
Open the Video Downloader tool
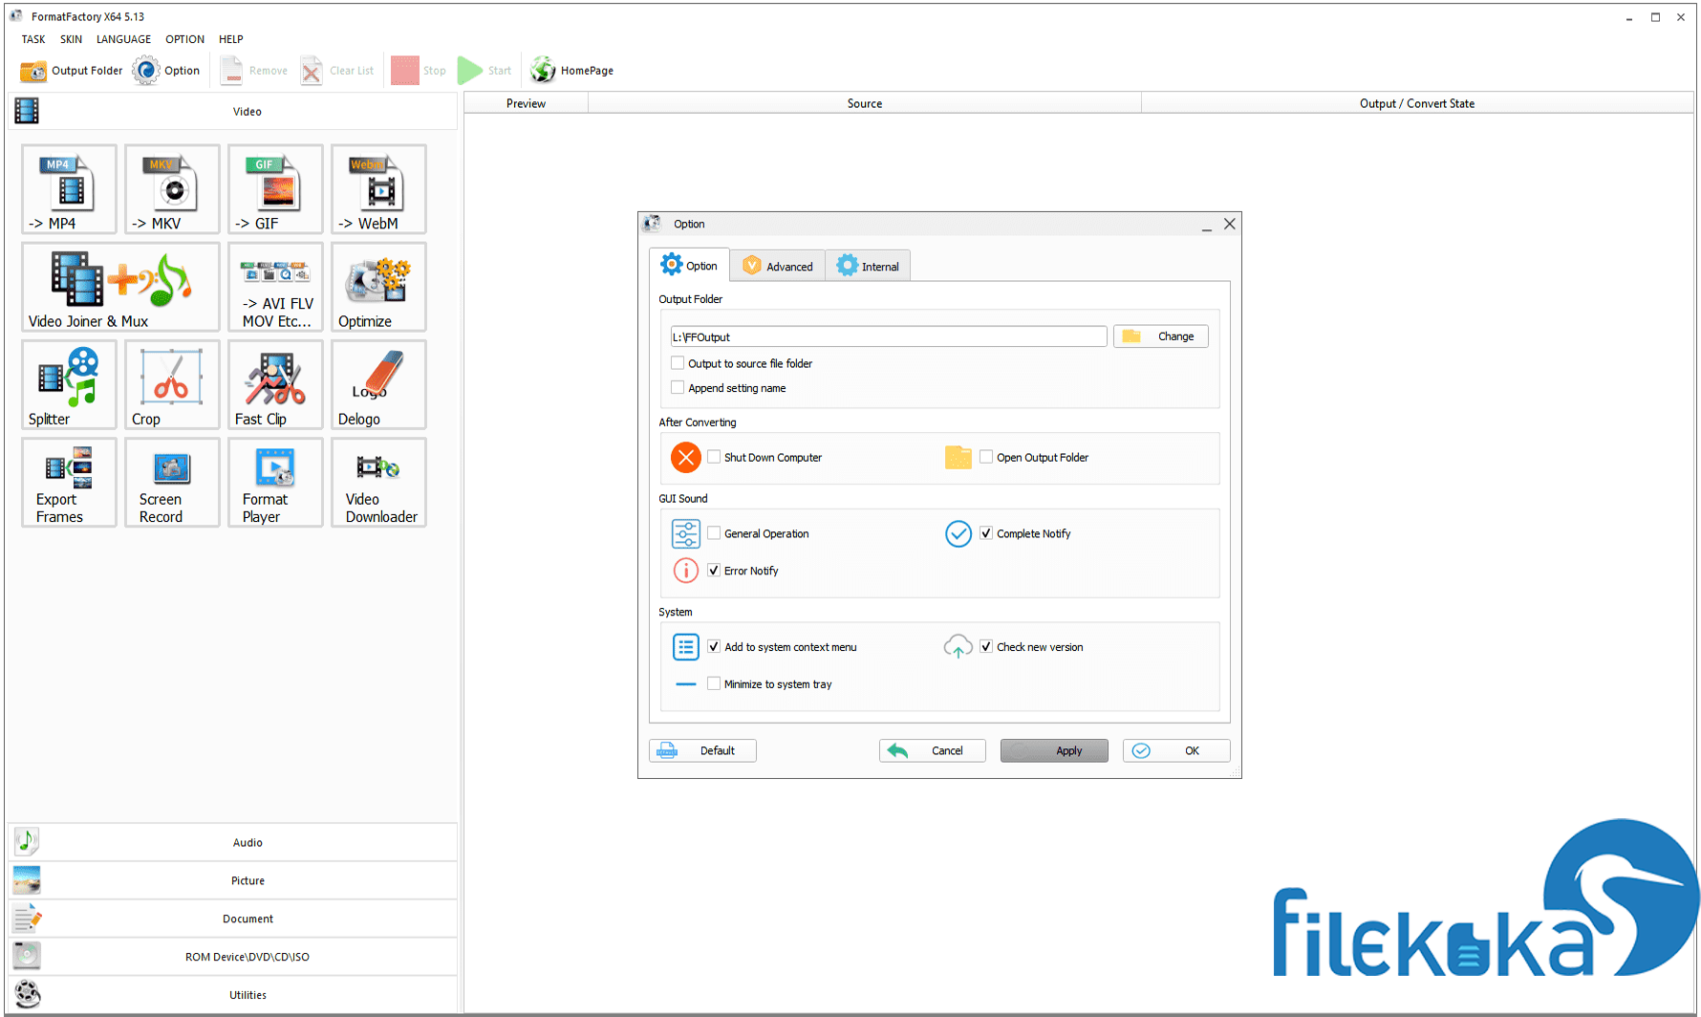[x=378, y=483]
